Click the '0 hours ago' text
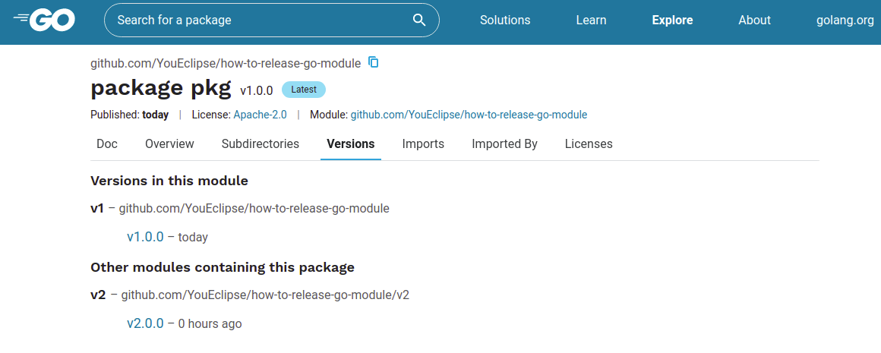The width and height of the screenshot is (881, 353). (x=210, y=324)
